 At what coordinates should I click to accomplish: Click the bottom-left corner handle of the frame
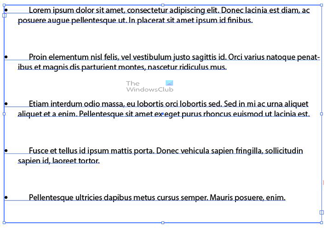click(4, 223)
